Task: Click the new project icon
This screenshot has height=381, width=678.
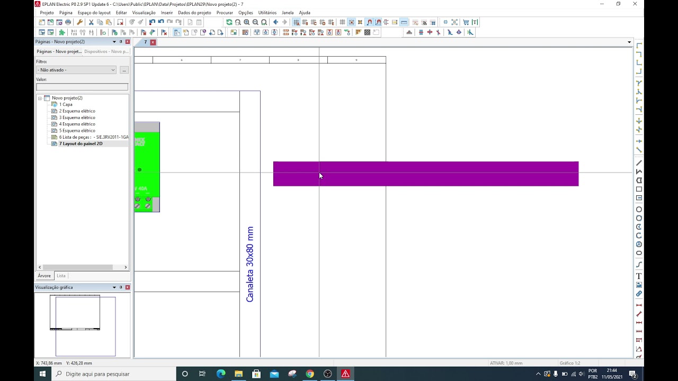Action: pos(42,22)
